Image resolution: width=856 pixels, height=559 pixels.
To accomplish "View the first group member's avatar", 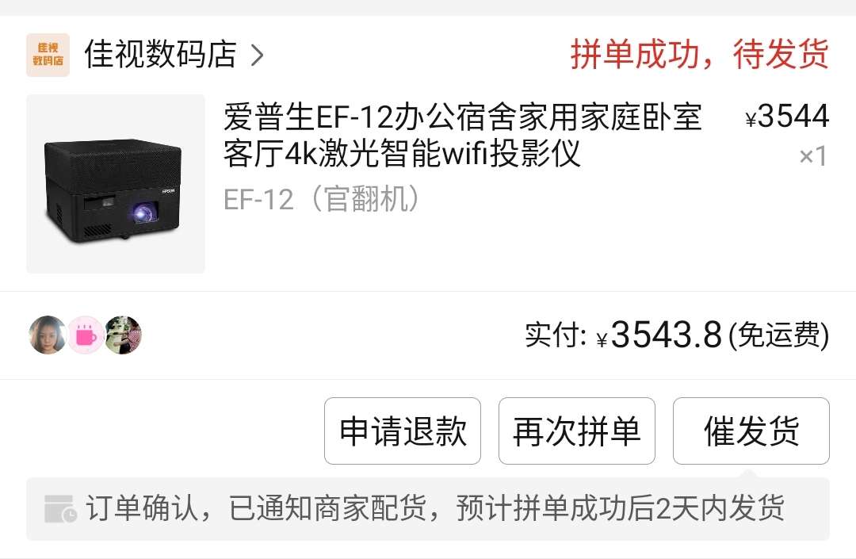I will pos(48,335).
